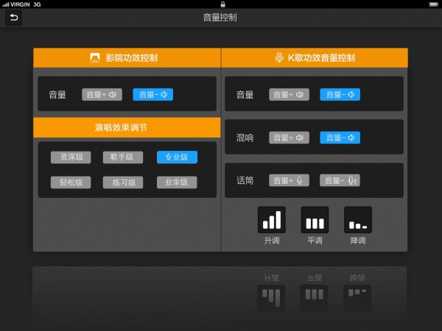Increase 话筒 microphone volume with 音量+
The width and height of the screenshot is (442, 331).
click(x=289, y=180)
